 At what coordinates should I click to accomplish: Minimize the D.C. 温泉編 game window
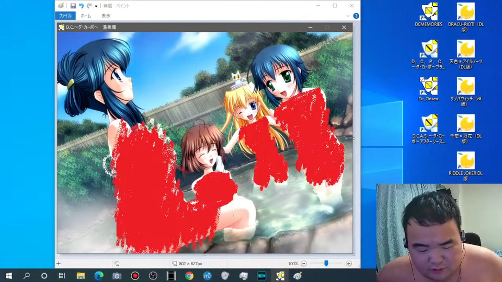(x=310, y=28)
